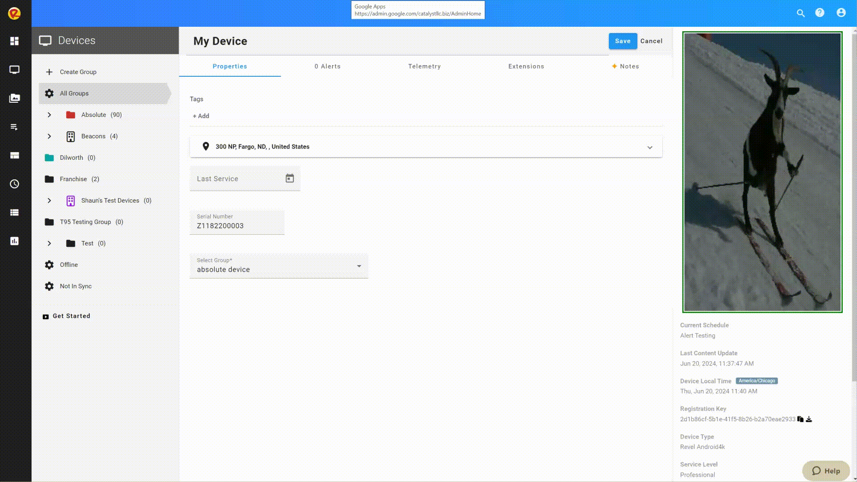Copy the registration key with the copy icon
The image size is (857, 482).
pos(800,419)
